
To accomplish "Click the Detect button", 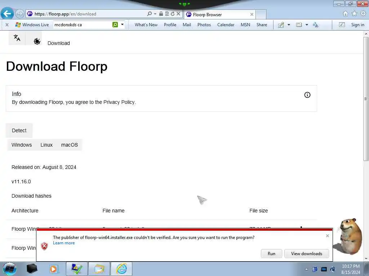I will (19, 130).
